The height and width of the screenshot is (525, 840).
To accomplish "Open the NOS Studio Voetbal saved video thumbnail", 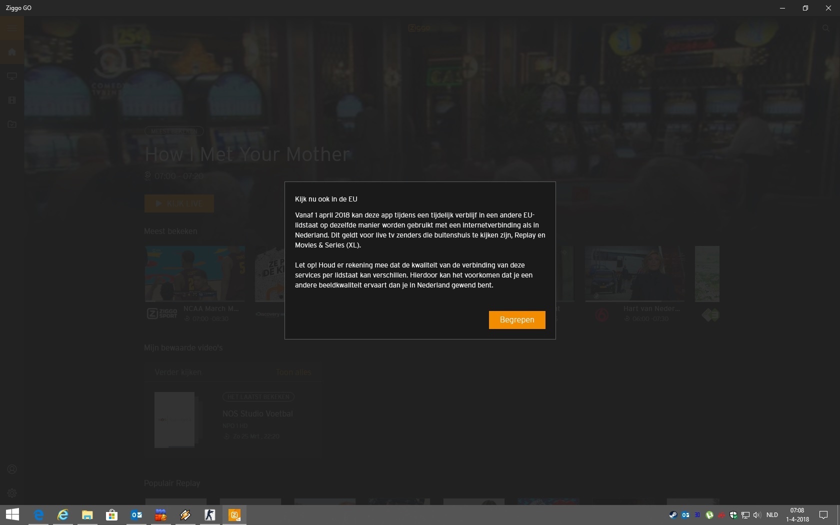I will pos(174,419).
